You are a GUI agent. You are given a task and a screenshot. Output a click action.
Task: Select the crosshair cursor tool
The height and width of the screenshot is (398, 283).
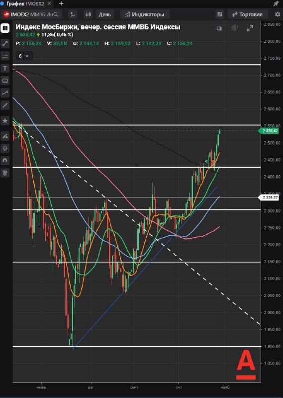click(5, 28)
